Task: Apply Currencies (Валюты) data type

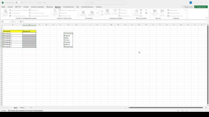Action: pos(92,13)
